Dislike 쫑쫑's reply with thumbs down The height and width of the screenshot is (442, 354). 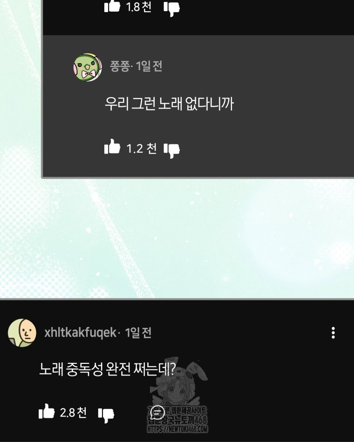pos(171,151)
